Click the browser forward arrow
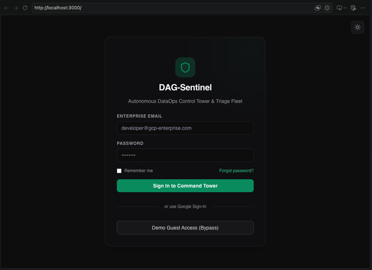 (x=16, y=8)
